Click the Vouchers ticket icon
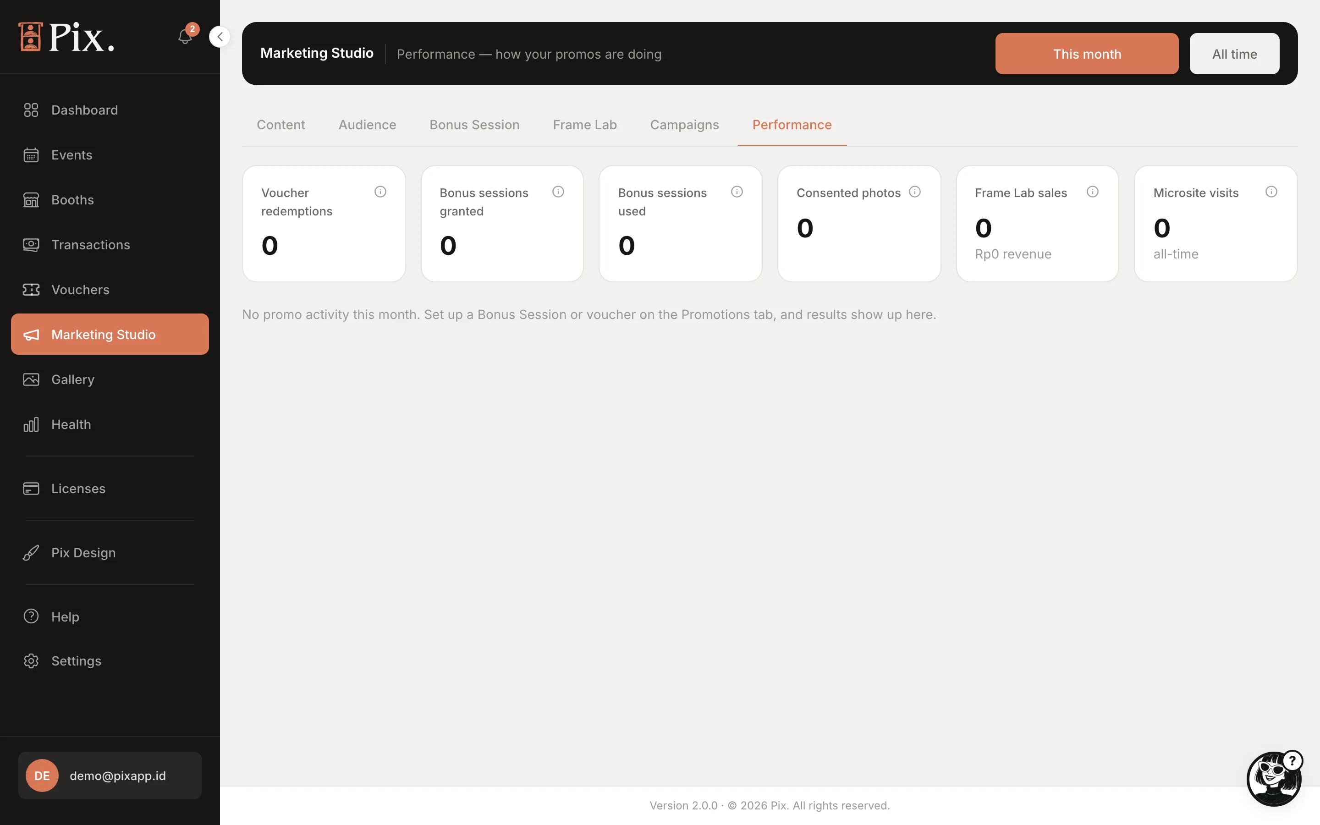The width and height of the screenshot is (1320, 825). [x=31, y=290]
